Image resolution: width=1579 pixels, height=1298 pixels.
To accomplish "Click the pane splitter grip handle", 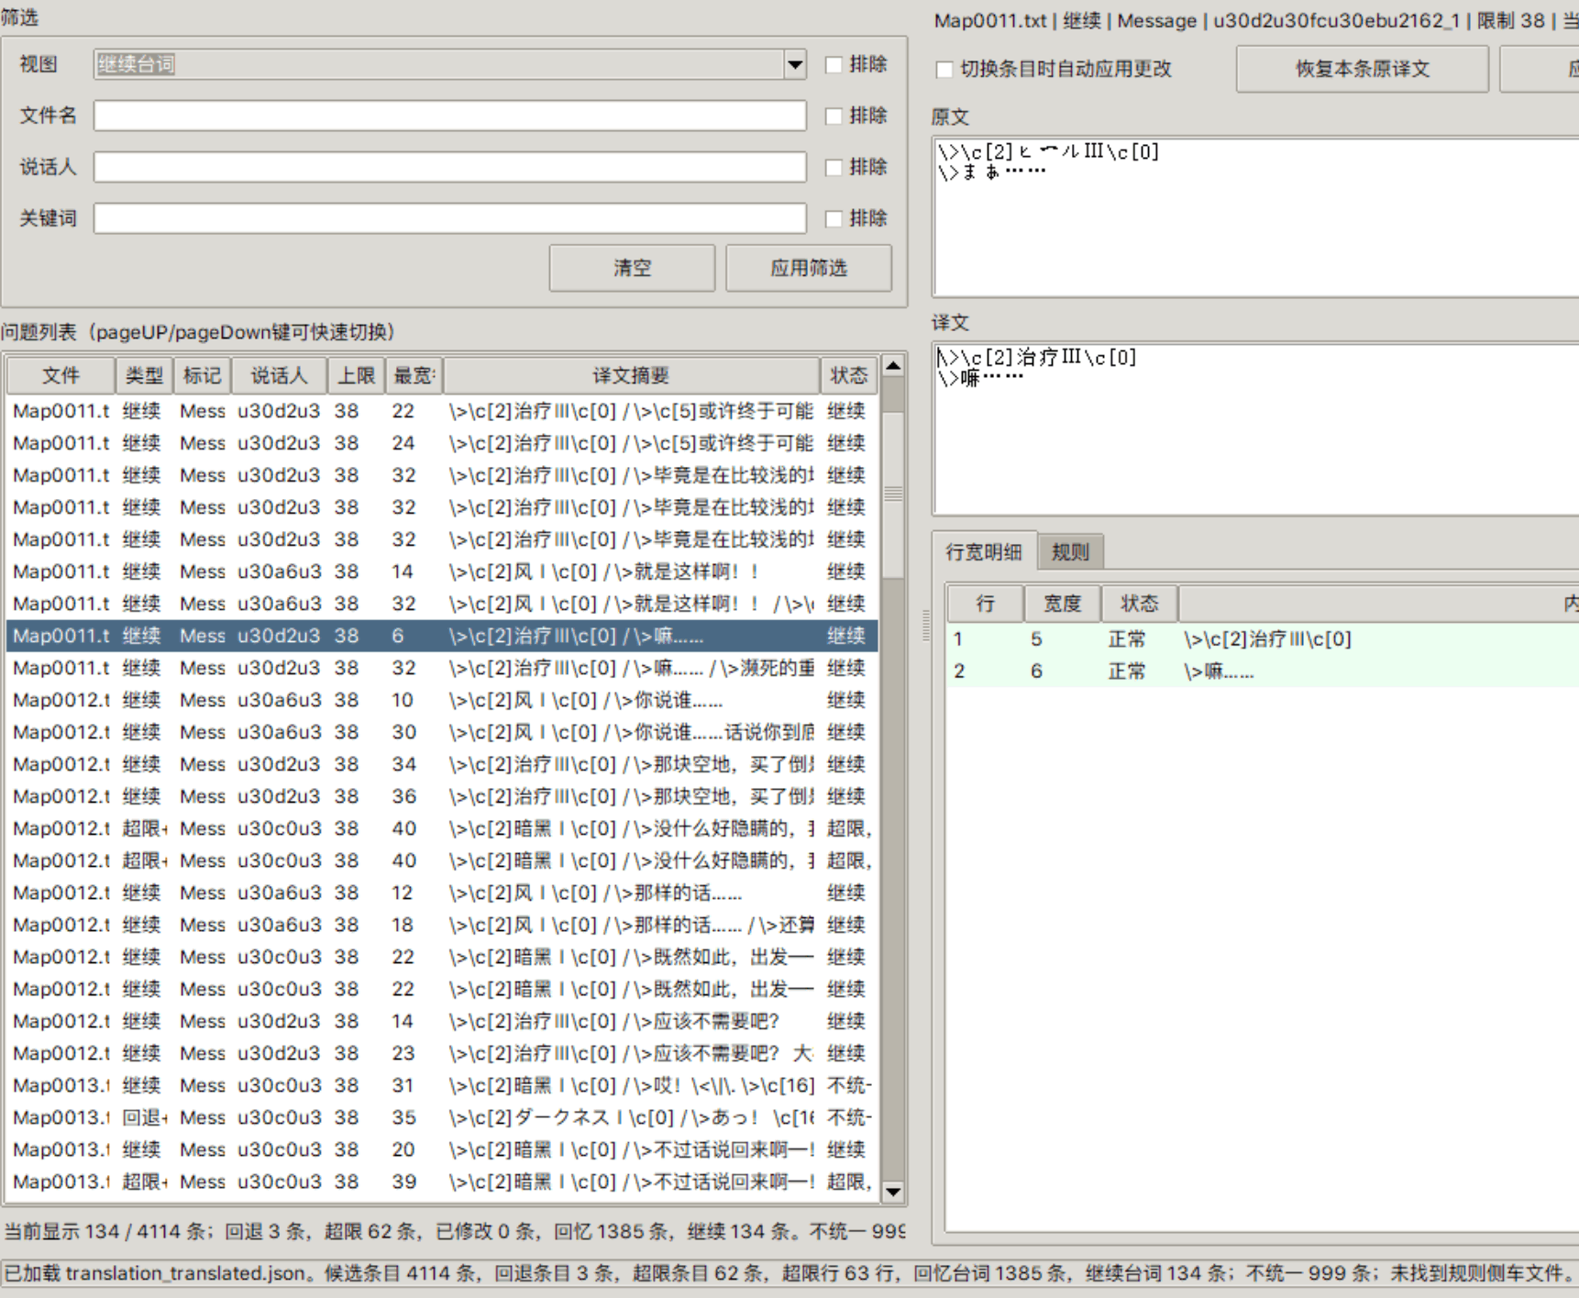I will click(x=925, y=625).
